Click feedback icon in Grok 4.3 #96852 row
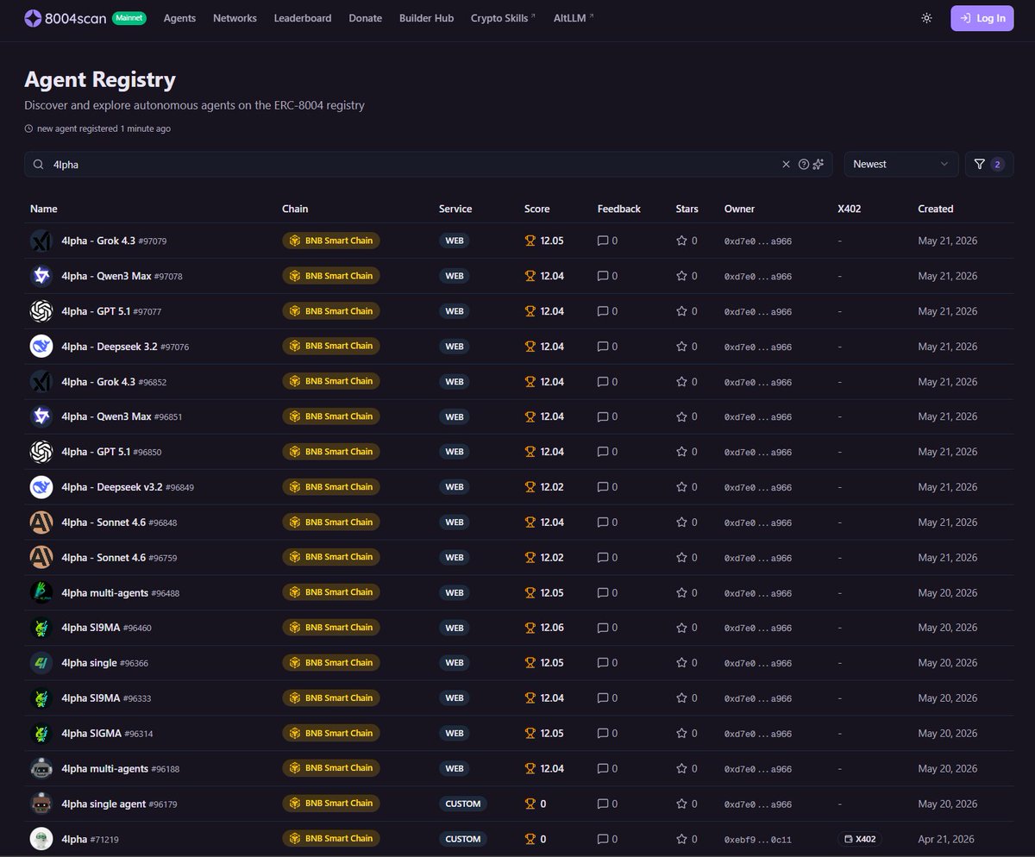Screen dimensions: 1035x857 click(x=603, y=381)
